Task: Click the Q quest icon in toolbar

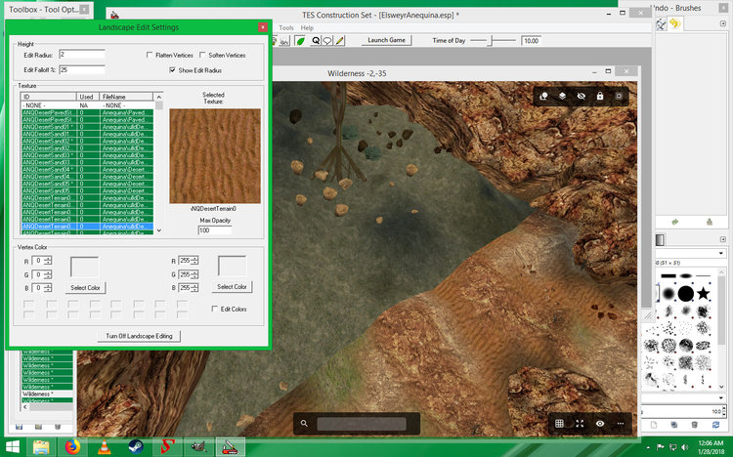Action: [316, 41]
